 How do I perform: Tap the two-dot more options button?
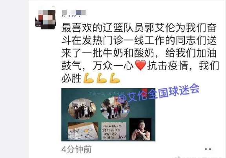[x=208, y=149]
